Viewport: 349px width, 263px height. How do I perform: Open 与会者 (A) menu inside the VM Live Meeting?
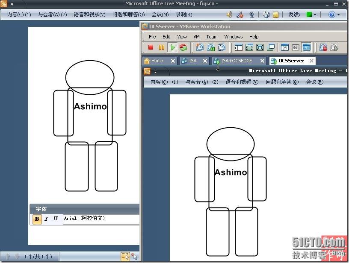(201, 82)
